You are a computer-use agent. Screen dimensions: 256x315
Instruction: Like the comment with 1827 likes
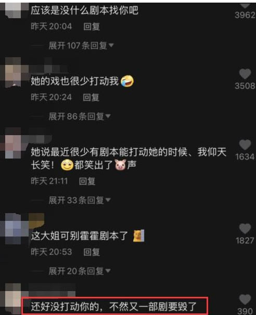click(x=245, y=229)
